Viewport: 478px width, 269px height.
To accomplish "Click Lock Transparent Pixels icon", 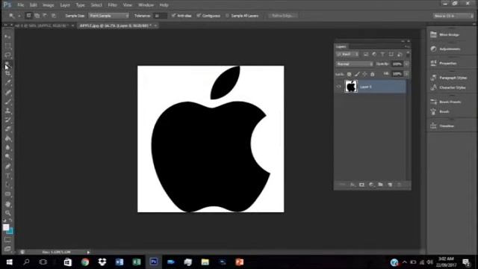I will pyautogui.click(x=349, y=74).
